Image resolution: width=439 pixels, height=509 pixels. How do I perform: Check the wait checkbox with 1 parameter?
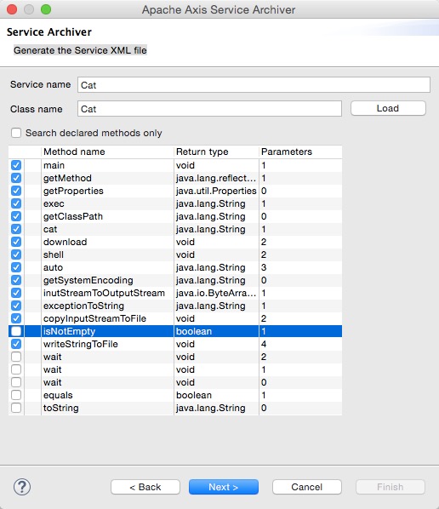click(x=16, y=369)
